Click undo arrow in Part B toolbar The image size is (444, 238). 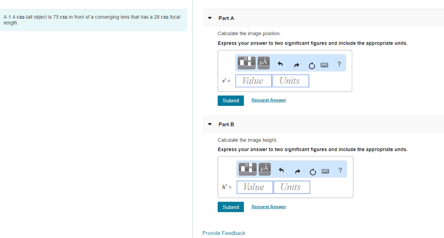point(281,171)
